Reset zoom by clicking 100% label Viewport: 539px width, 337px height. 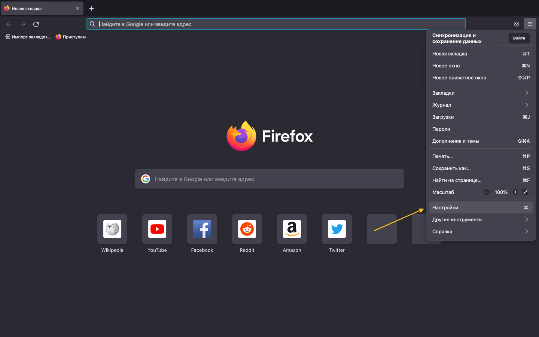tap(501, 192)
